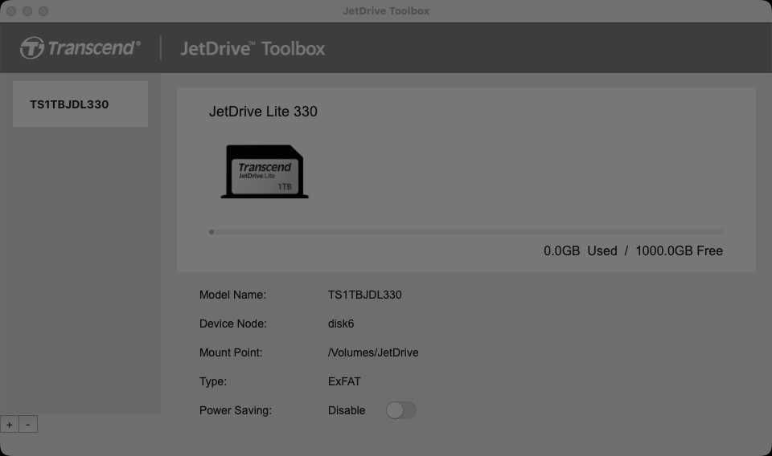This screenshot has height=456, width=772.
Task: Close the JetDrive Toolbox window
Action: pyautogui.click(x=11, y=10)
